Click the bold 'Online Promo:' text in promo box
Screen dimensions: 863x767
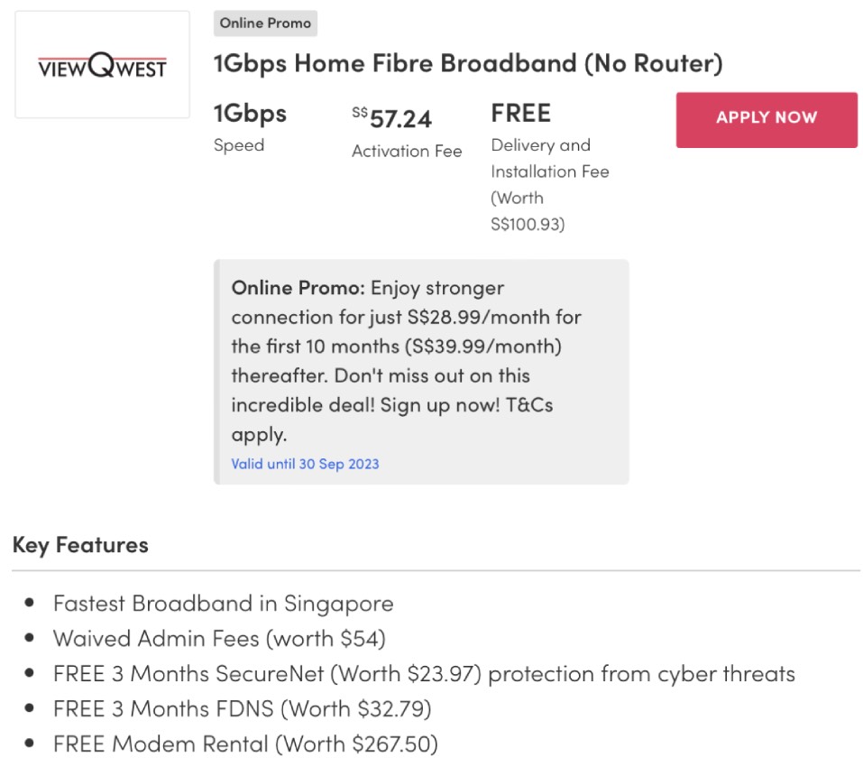point(298,288)
